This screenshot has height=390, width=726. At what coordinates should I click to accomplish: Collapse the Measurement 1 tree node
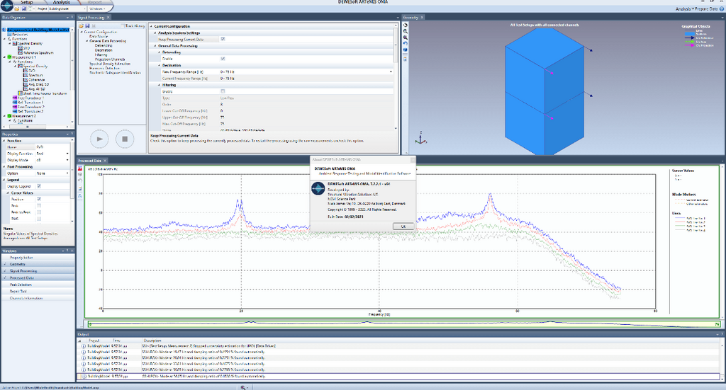[x=4, y=57]
